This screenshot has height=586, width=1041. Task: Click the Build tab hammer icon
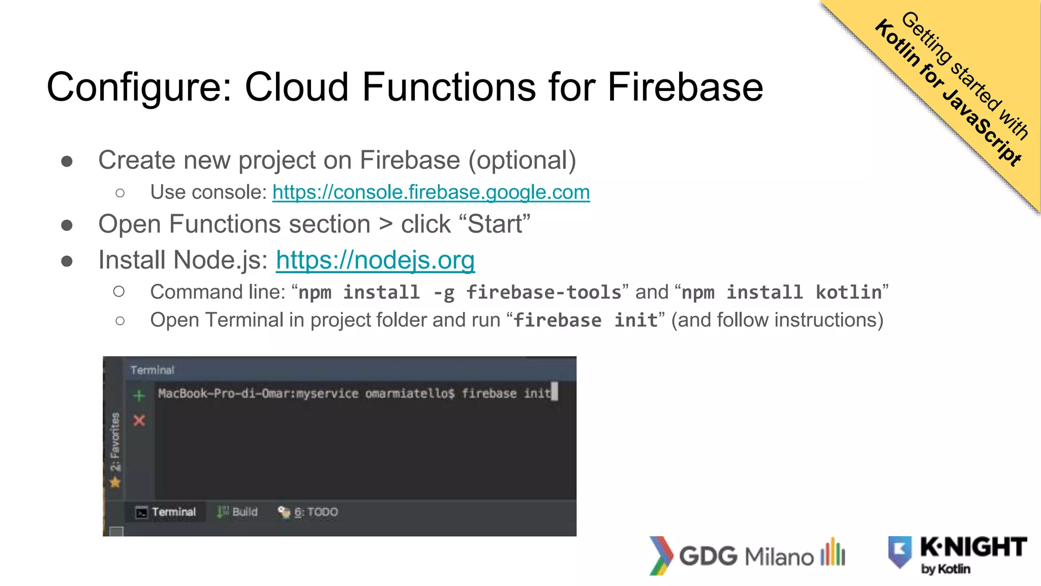coord(223,512)
